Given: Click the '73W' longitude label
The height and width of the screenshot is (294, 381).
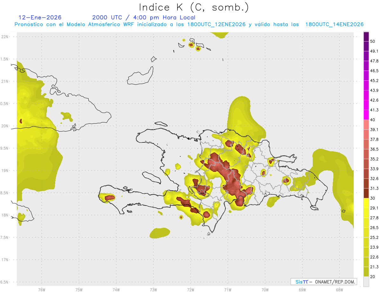Looking at the screenshot, I should pyautogui.click(x=153, y=290).
